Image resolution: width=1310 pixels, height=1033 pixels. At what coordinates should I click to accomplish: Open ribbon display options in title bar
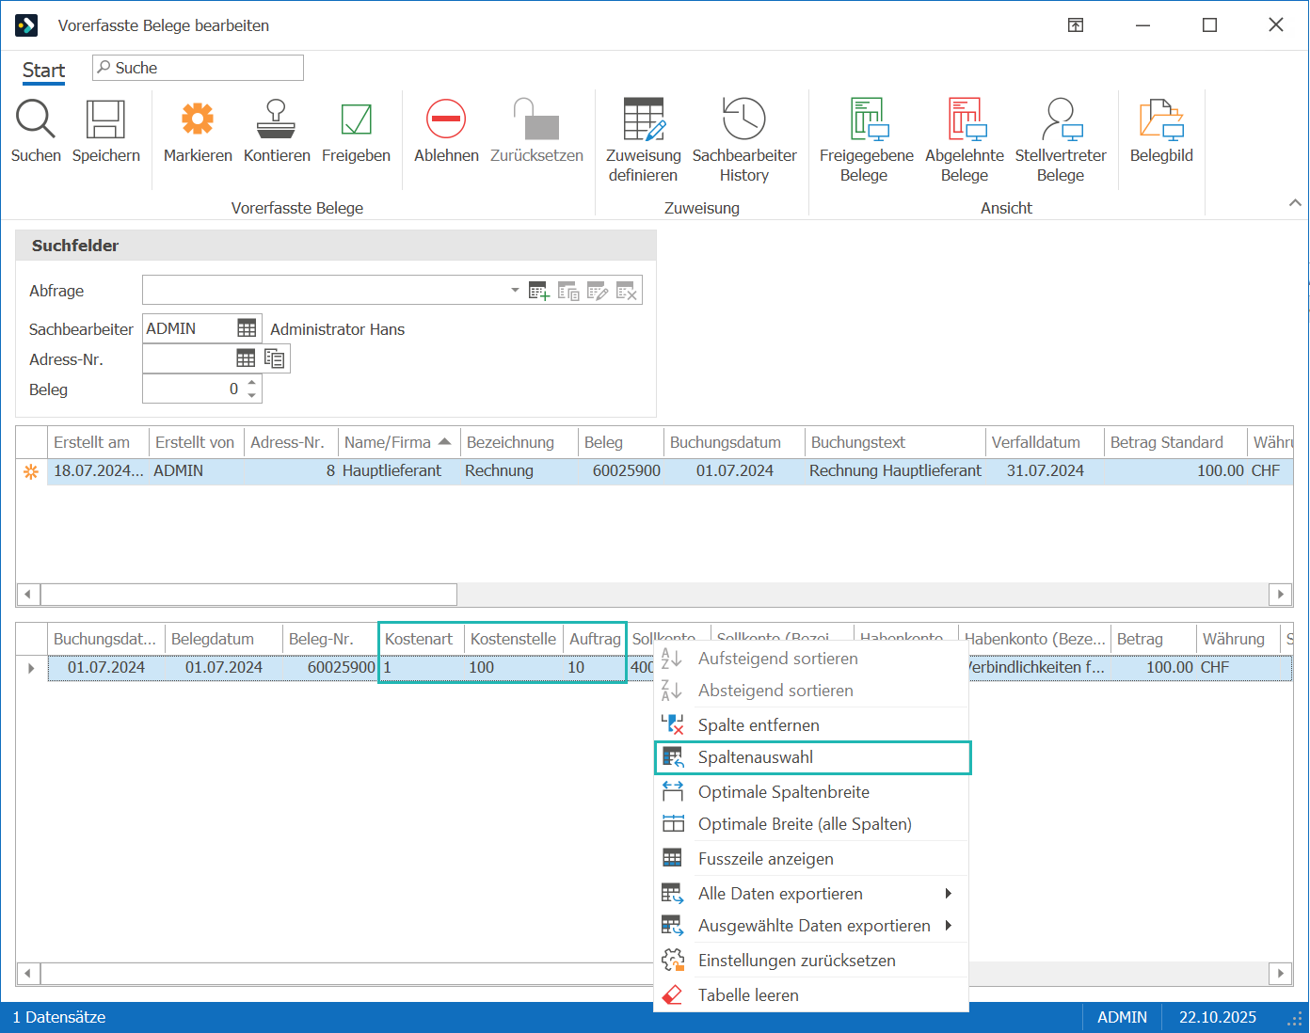click(x=1076, y=25)
